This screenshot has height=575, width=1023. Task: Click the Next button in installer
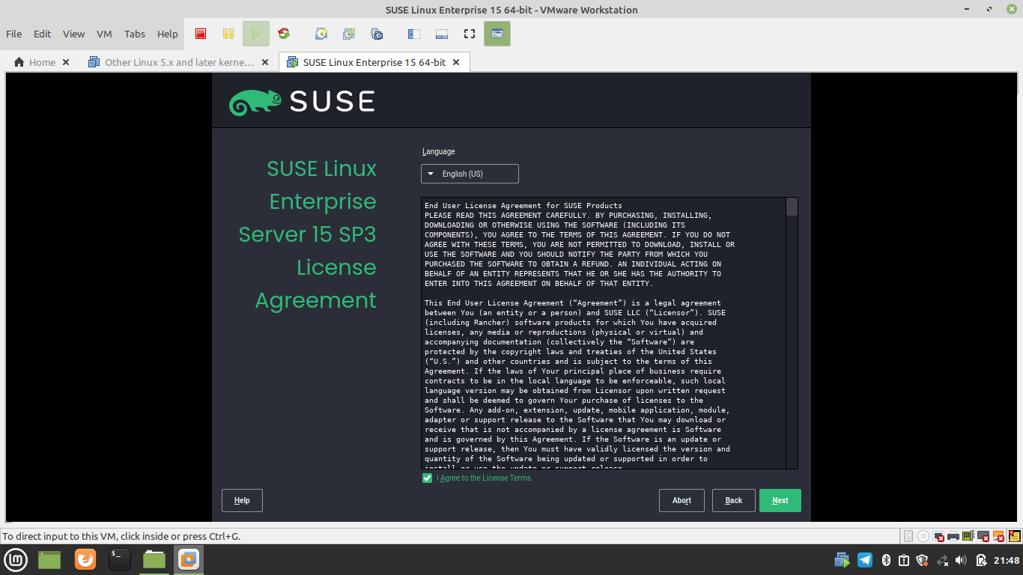coord(780,500)
